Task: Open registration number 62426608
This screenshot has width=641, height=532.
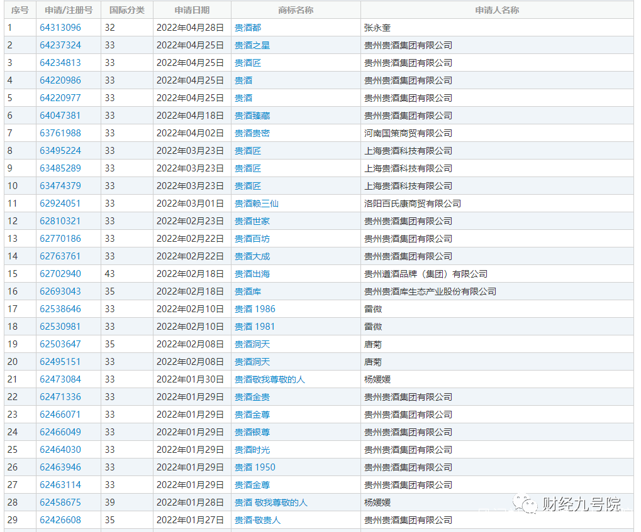Action: click(60, 519)
